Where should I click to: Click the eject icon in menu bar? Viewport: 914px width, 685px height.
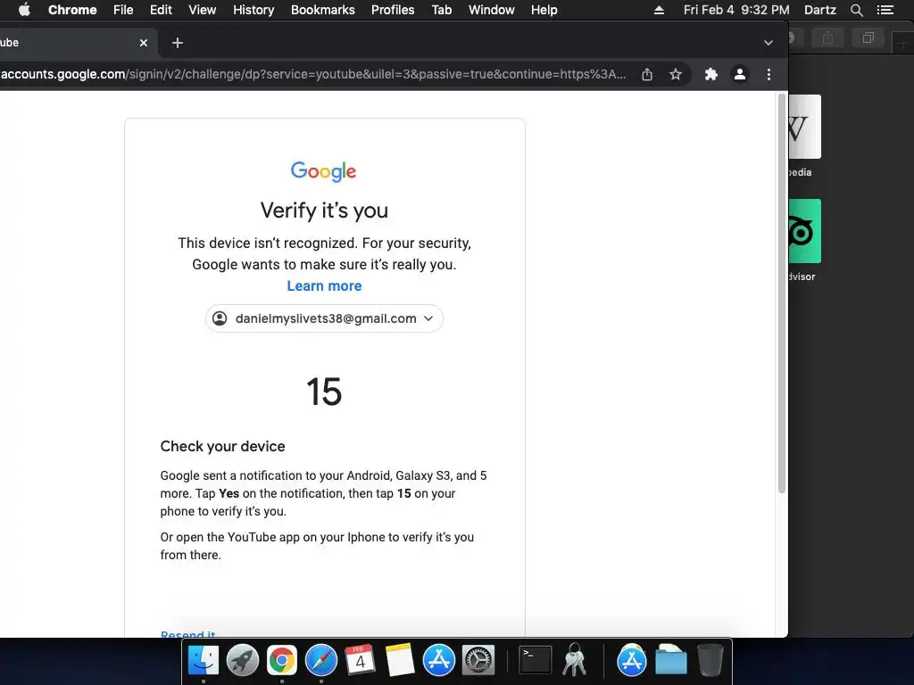659,10
